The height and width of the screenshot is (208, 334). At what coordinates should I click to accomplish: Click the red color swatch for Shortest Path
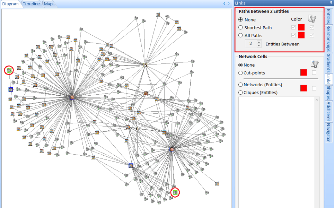coord(301,27)
